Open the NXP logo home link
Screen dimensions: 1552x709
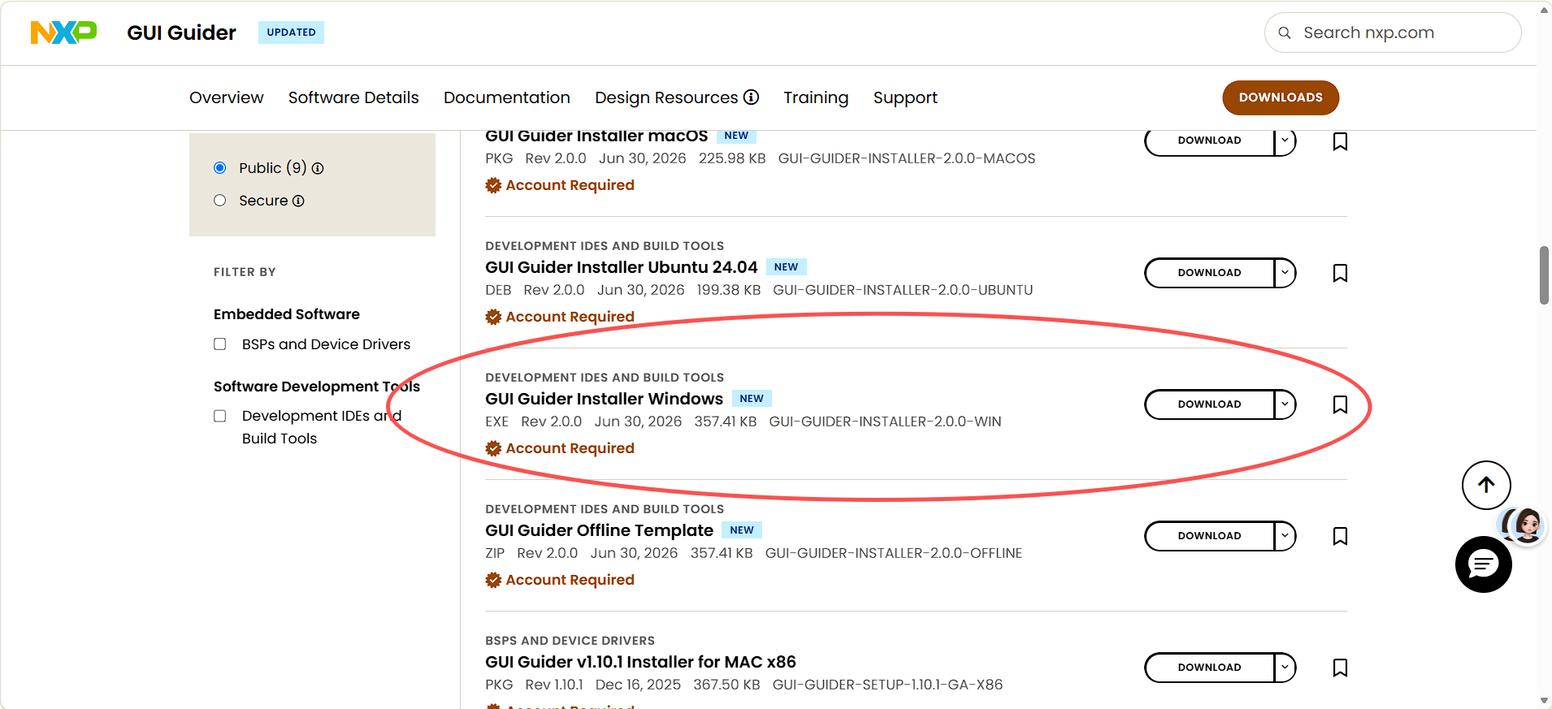tap(63, 32)
